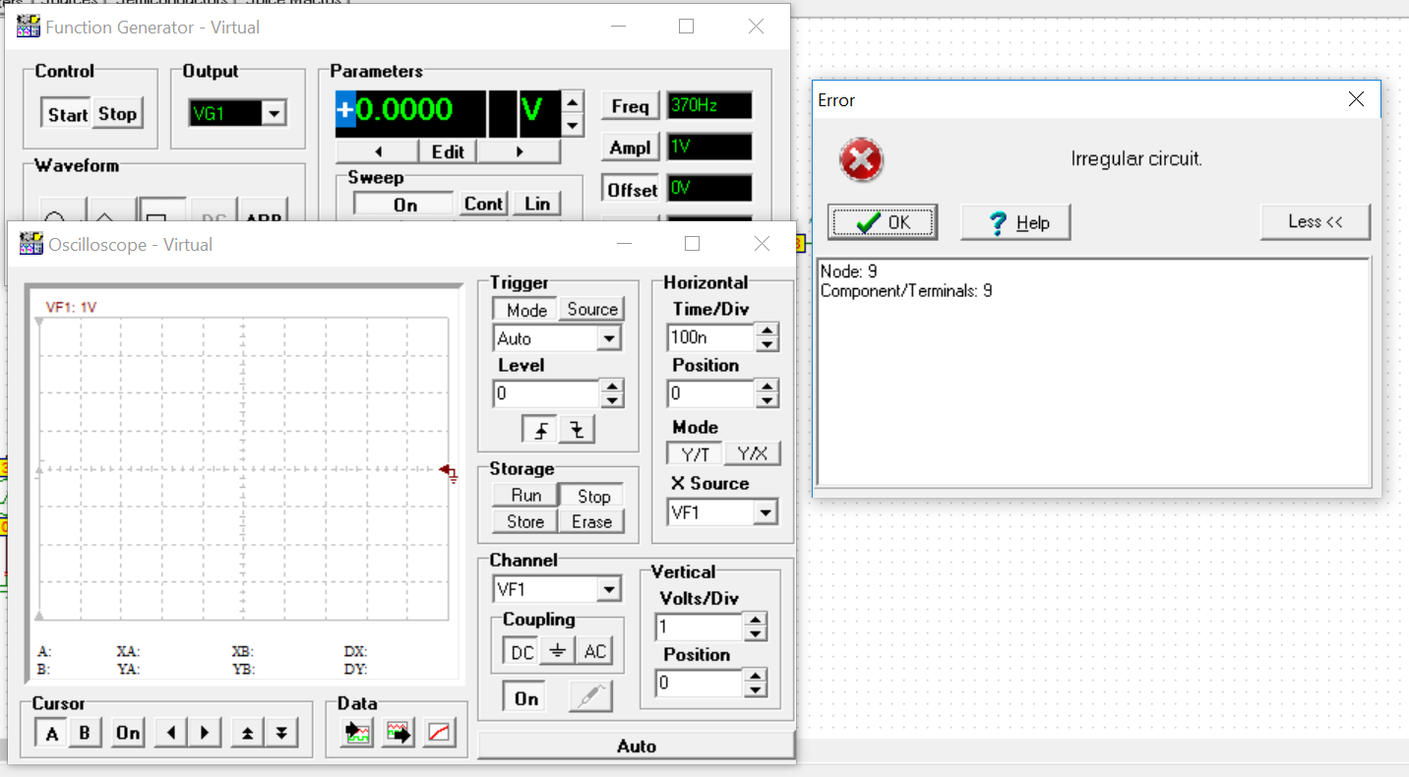This screenshot has height=777, width=1409.
Task: Move cursor right with Cursor right arrow
Action: pyautogui.click(x=204, y=733)
